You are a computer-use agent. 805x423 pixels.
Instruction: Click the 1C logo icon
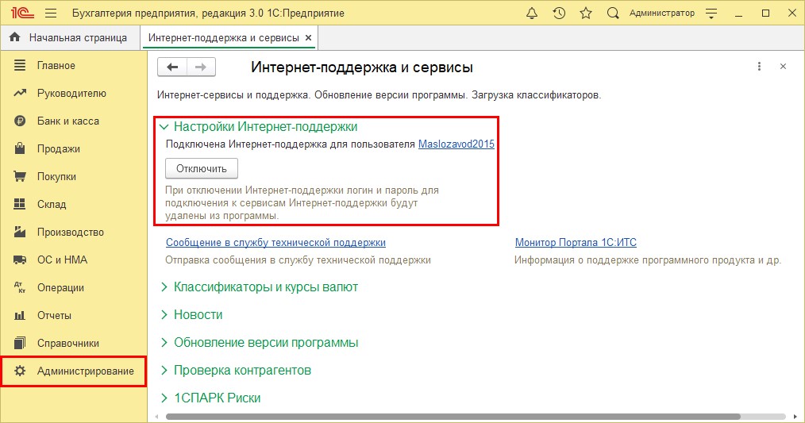[22, 13]
